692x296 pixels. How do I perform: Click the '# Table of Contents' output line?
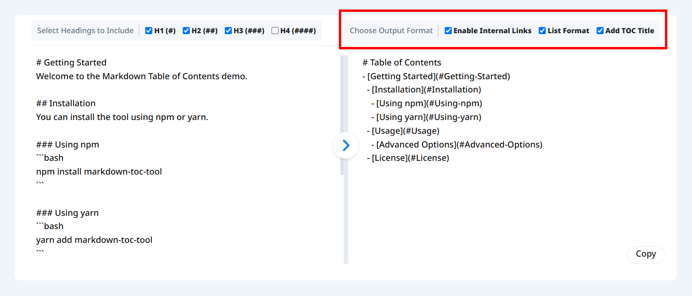[402, 63]
